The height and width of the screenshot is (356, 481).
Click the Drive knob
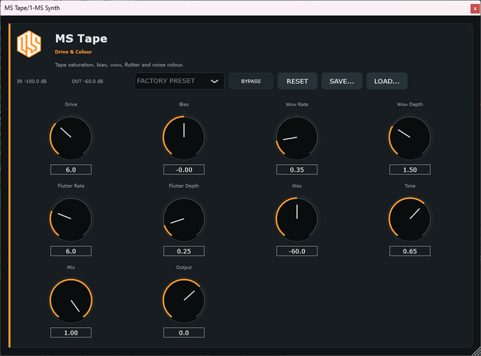point(71,137)
